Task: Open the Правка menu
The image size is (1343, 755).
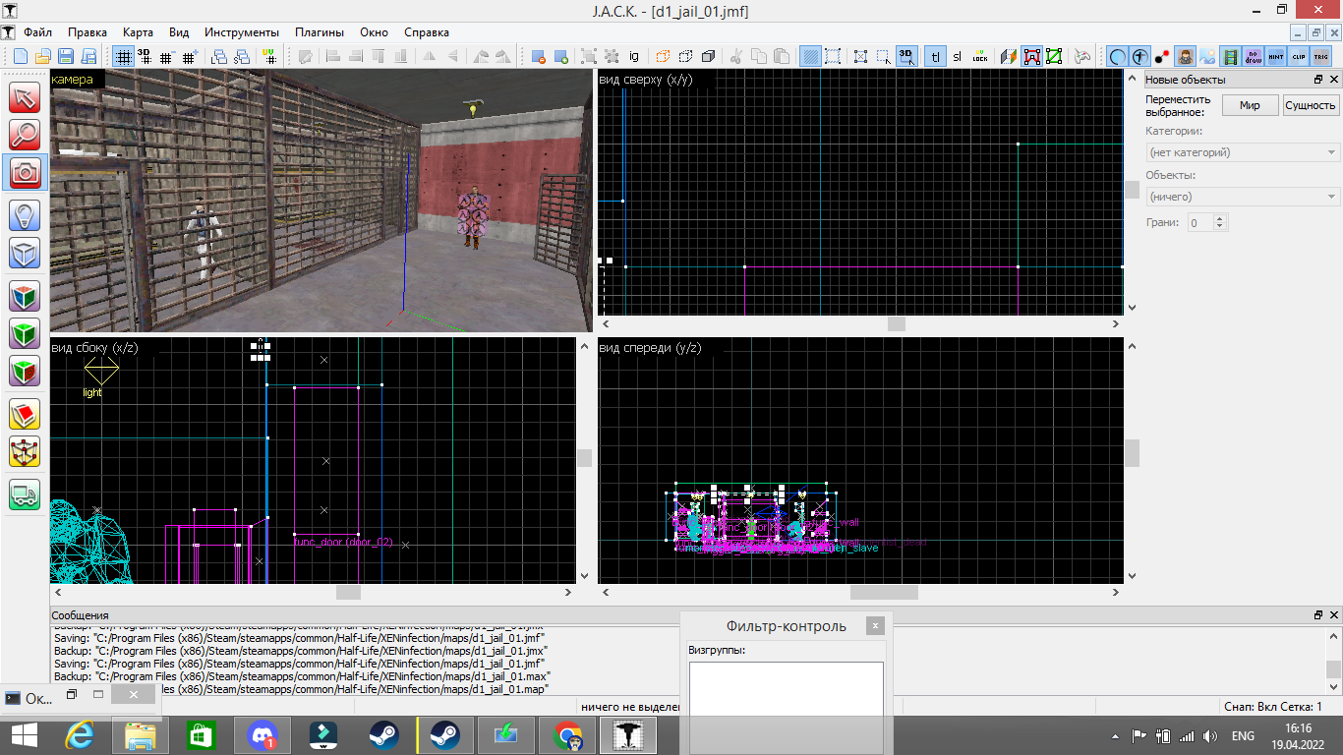Action: pyautogui.click(x=88, y=31)
